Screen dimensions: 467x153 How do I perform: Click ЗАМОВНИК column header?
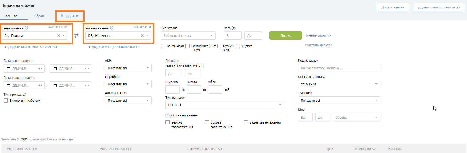[394, 149]
